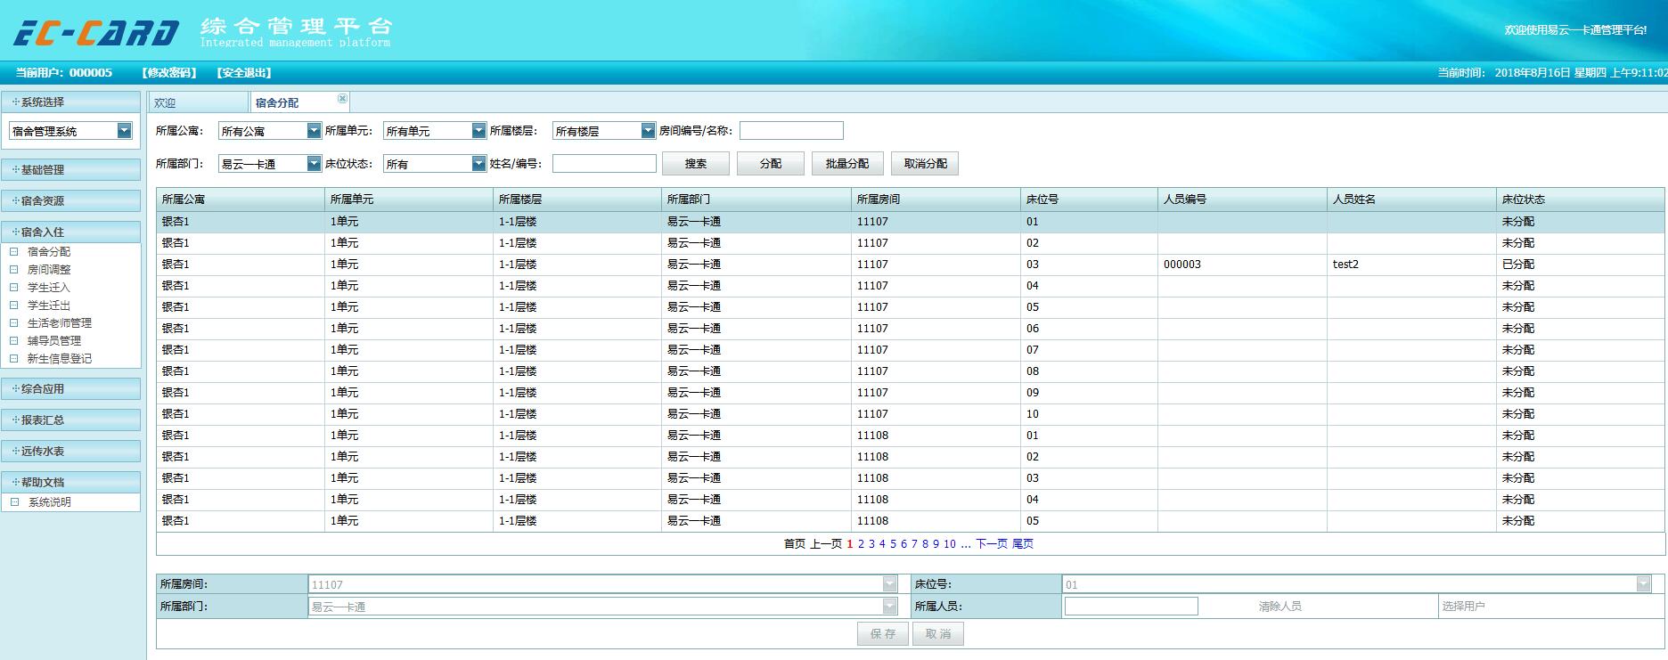Image resolution: width=1668 pixels, height=660 pixels.
Task: Click the 床位号 column header
Action: [1090, 200]
